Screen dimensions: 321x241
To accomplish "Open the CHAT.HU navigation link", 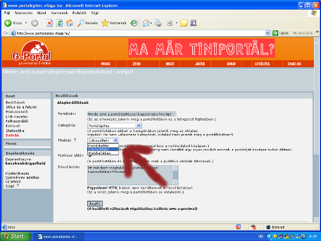I will [294, 64].
